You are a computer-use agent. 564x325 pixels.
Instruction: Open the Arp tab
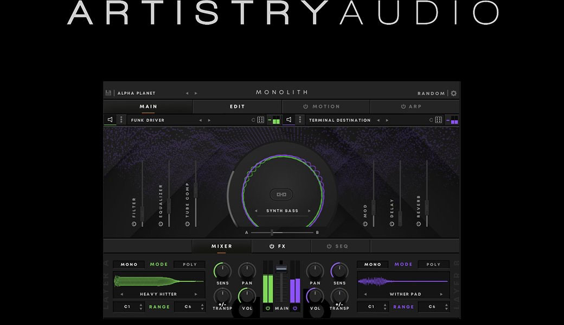point(414,107)
